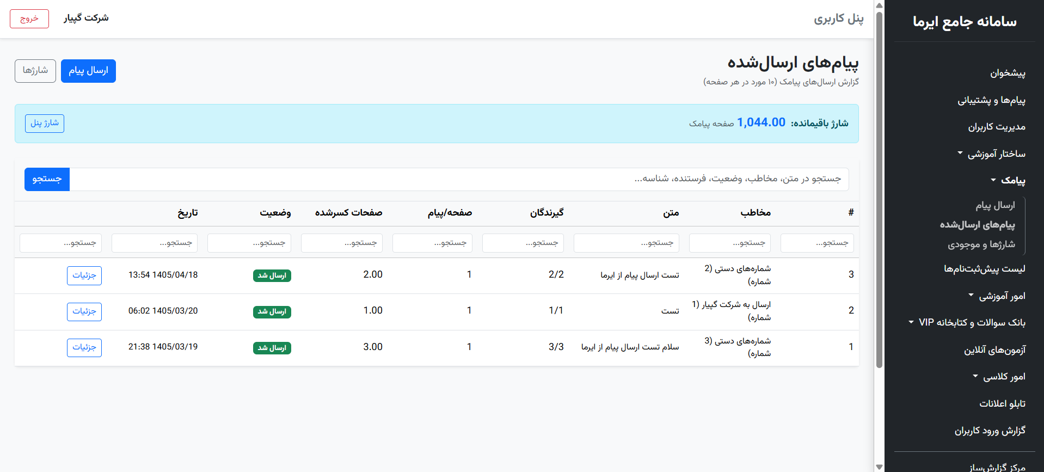1044x472 pixels.
Task: Open آزمون‌های آنلاین sidebar item
Action: pyautogui.click(x=995, y=350)
